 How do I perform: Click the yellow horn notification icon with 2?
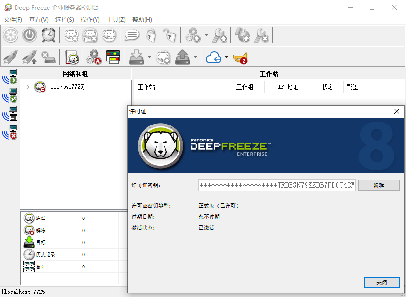241,58
